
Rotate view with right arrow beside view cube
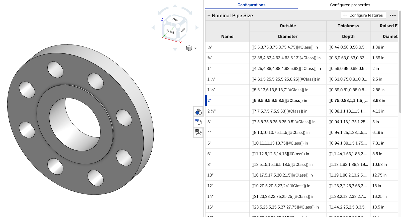pos(197,28)
